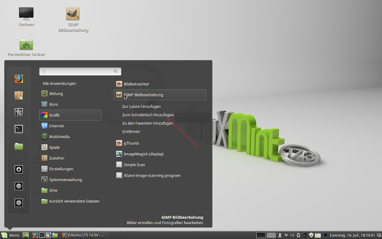Select the Multimedia category
Viewport: 382px width, 239px height.
tap(70, 137)
